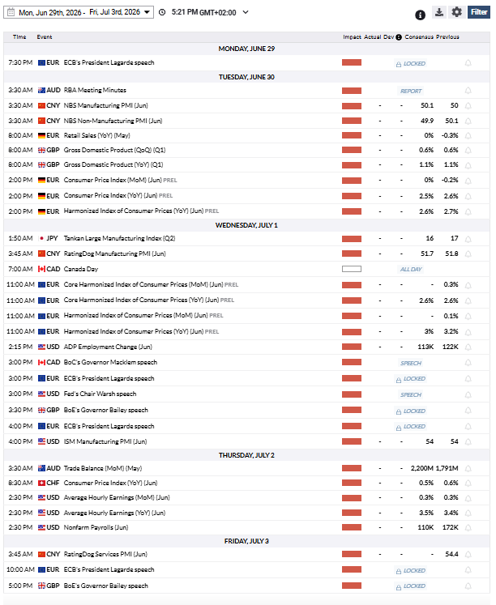Screen dimensions: 496x605
Task: Click the Filter button
Action: click(x=479, y=12)
